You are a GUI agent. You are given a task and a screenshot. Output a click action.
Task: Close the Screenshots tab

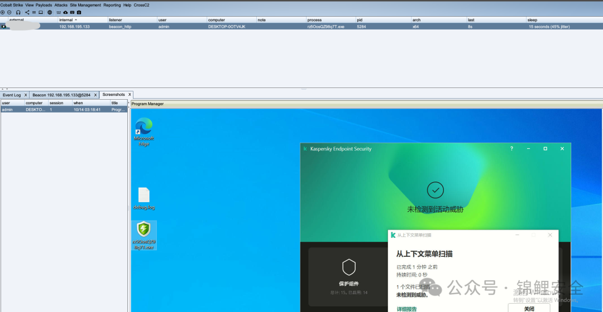(130, 94)
